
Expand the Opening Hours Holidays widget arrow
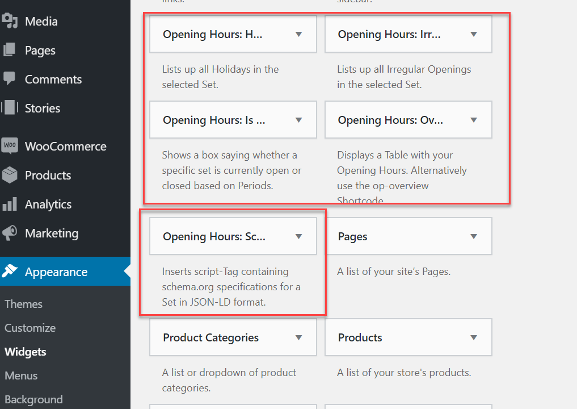pyautogui.click(x=299, y=34)
